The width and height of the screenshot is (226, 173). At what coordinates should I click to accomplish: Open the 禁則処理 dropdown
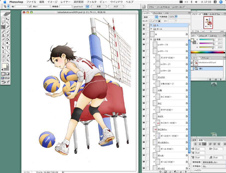(214, 162)
